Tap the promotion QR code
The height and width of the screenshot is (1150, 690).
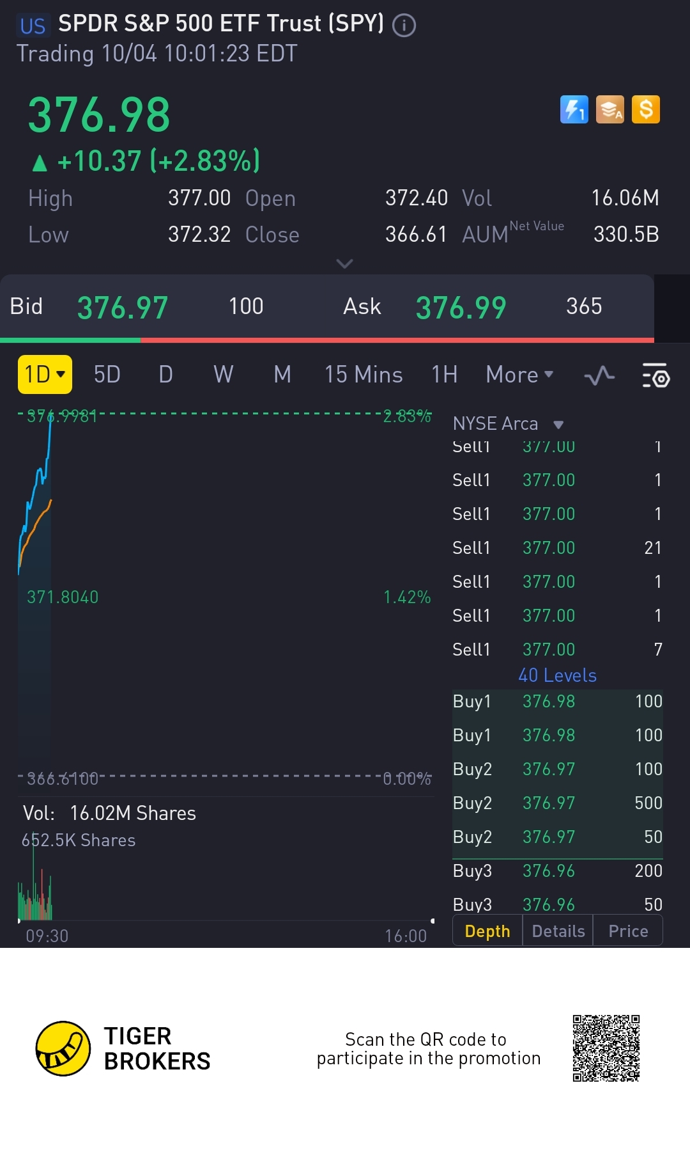pos(606,1048)
